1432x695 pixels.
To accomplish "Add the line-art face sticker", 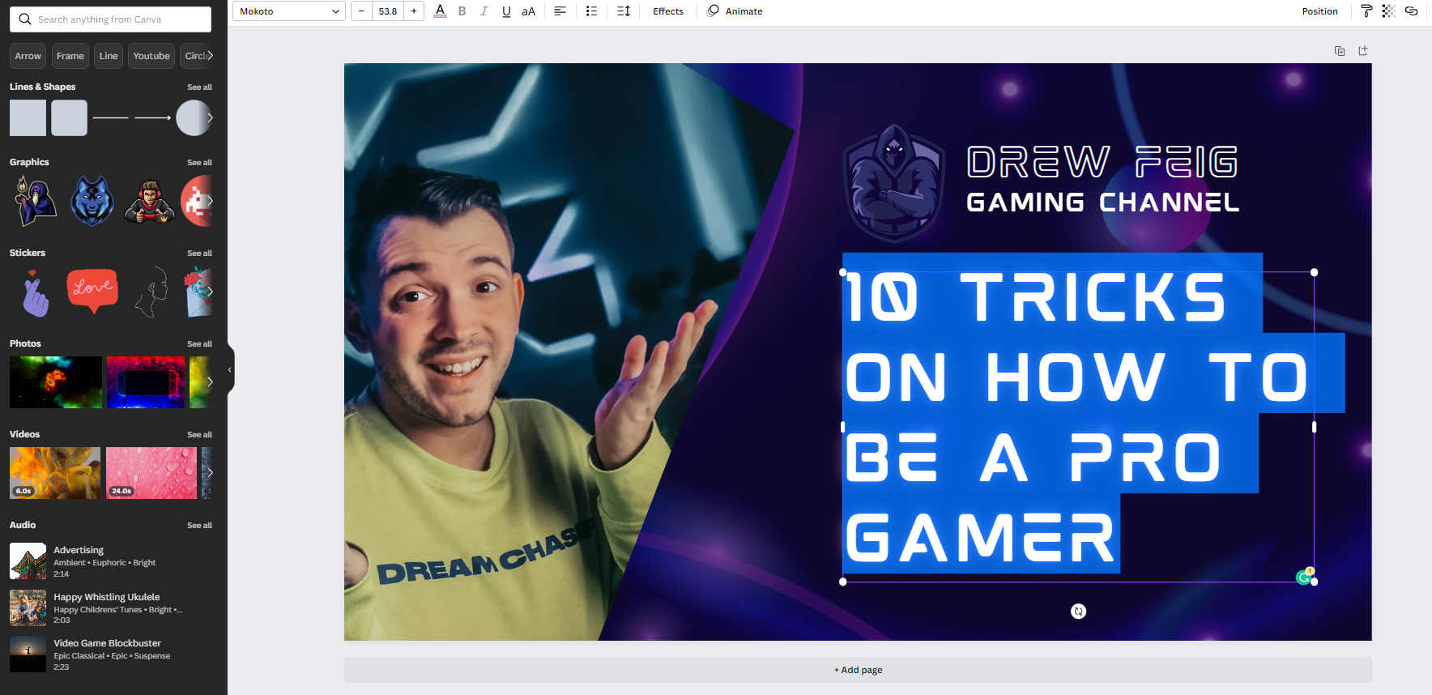I will [151, 292].
